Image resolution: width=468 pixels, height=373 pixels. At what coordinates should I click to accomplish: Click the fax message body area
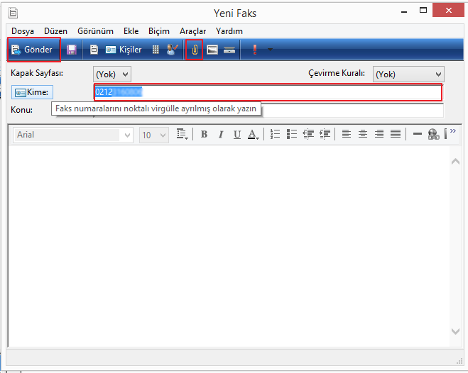(229, 246)
